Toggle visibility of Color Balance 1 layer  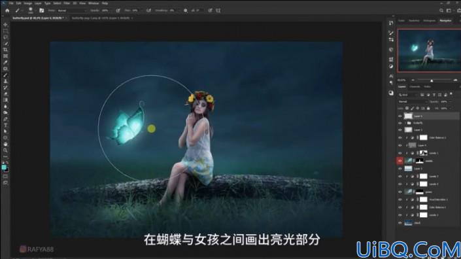pos(400,207)
